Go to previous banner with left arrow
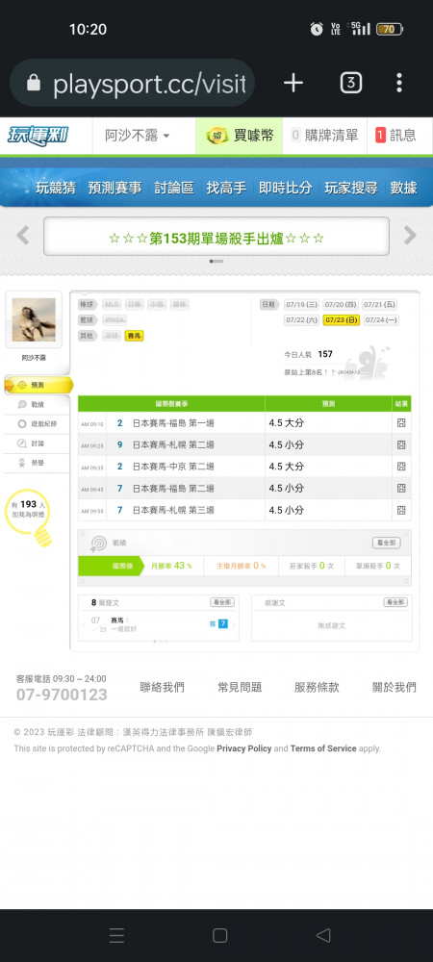The width and height of the screenshot is (433, 962). [x=23, y=235]
